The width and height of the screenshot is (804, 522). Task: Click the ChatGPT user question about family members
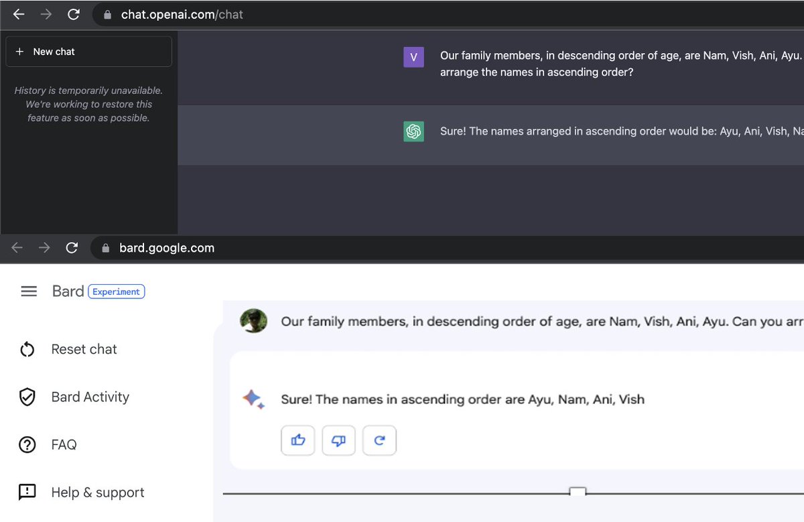pos(621,64)
